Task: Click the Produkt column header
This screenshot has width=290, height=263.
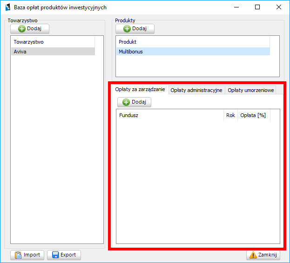Action: (x=193, y=42)
